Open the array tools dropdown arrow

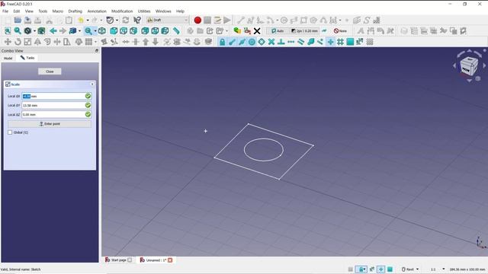coord(95,42)
